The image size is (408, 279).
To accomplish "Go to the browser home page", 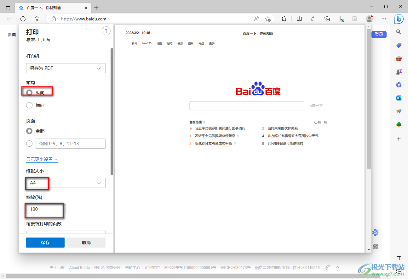I will pos(37,19).
